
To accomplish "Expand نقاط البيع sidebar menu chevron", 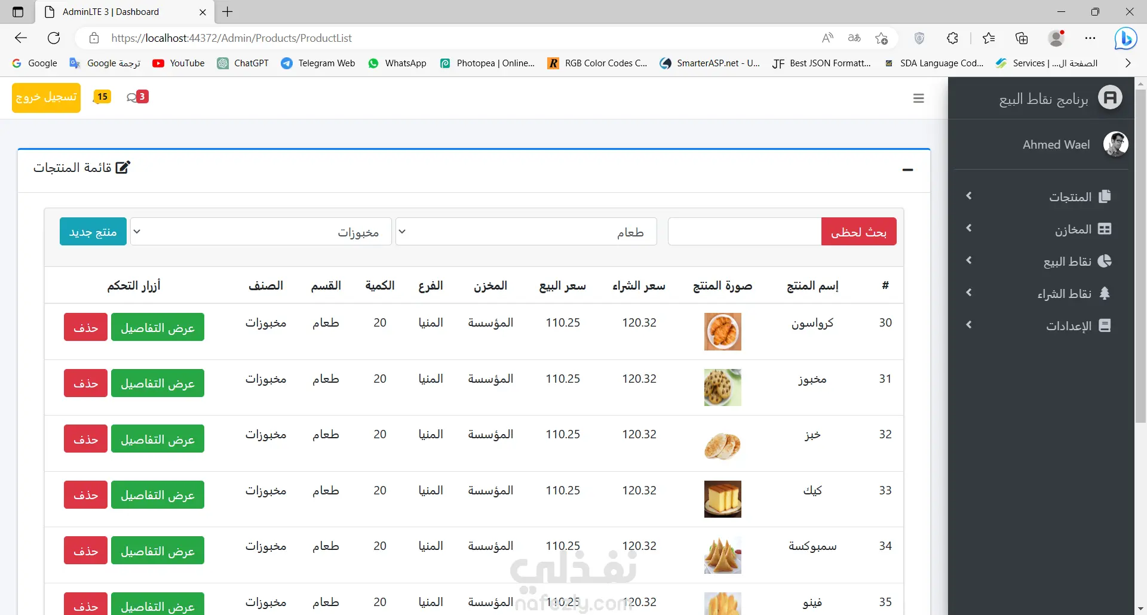I will (969, 260).
